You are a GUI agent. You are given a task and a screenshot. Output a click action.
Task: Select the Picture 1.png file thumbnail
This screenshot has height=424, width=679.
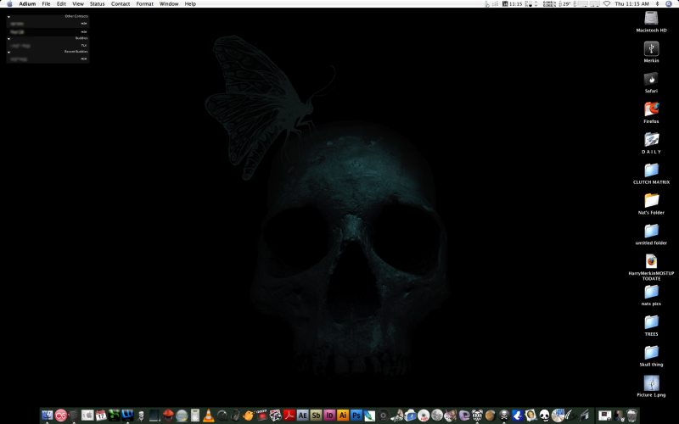[x=651, y=383]
